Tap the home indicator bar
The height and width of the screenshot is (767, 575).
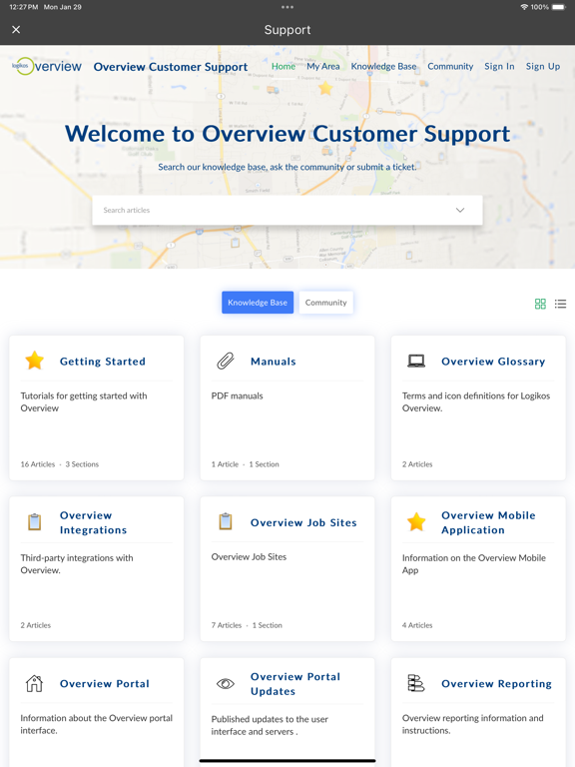[x=287, y=761]
